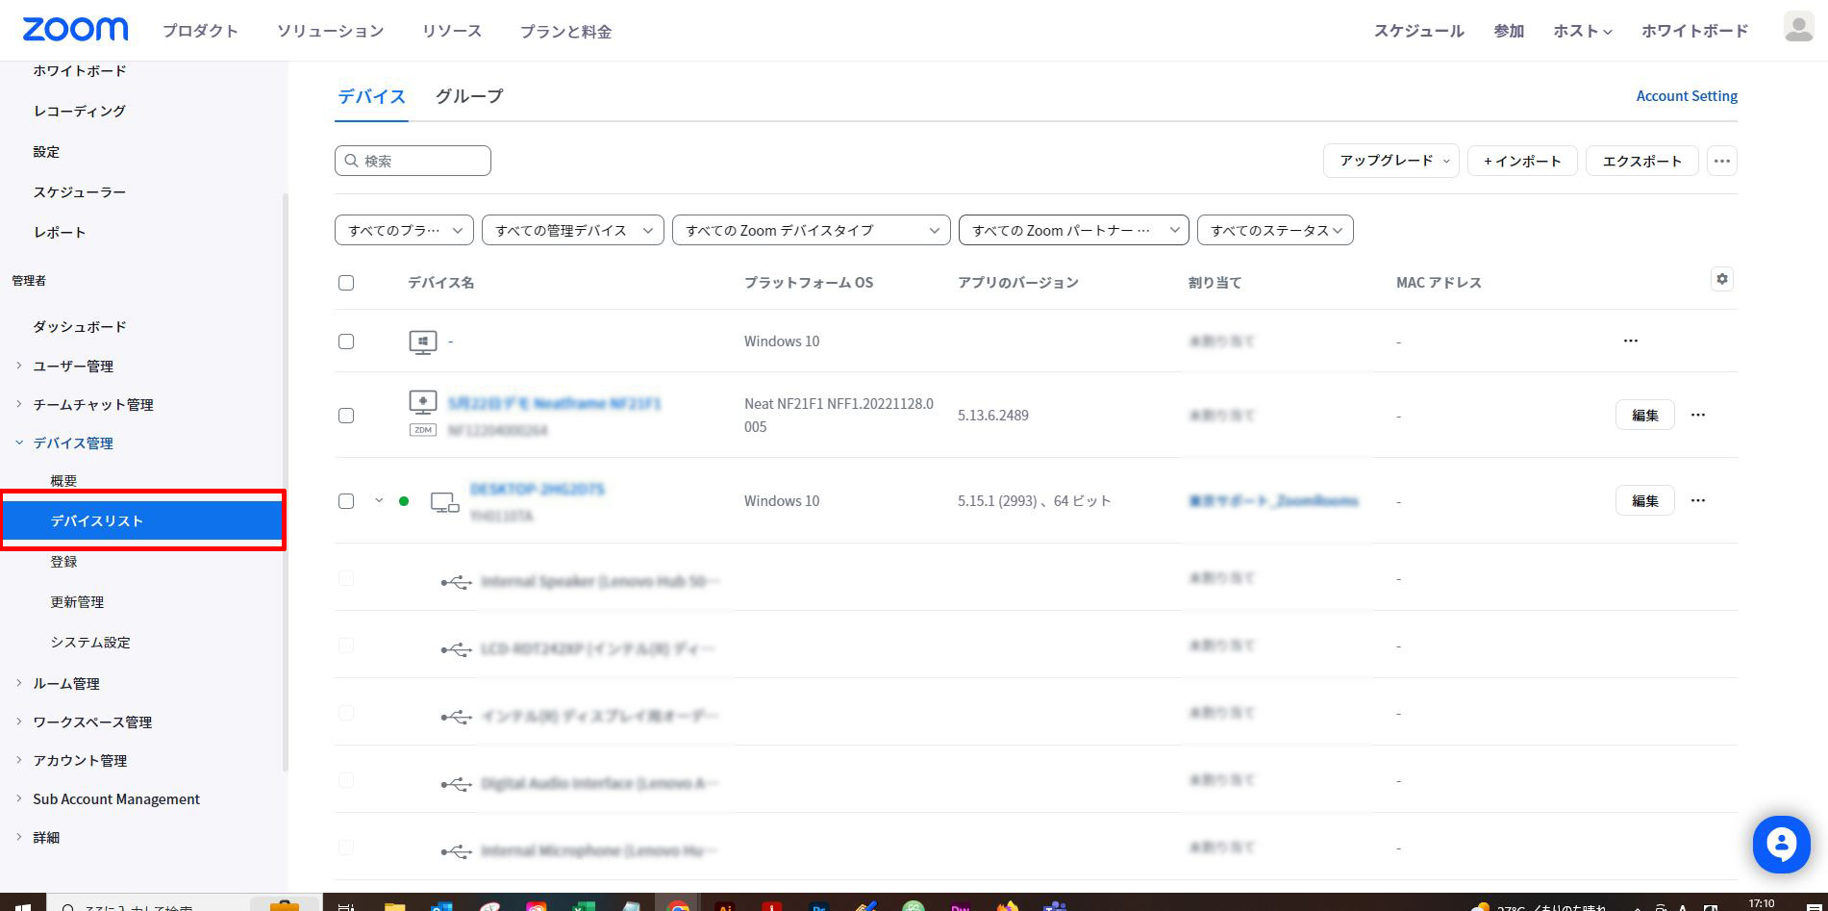The height and width of the screenshot is (911, 1828).
Task: Click 編集 for the DESKTOP device row
Action: (1644, 500)
